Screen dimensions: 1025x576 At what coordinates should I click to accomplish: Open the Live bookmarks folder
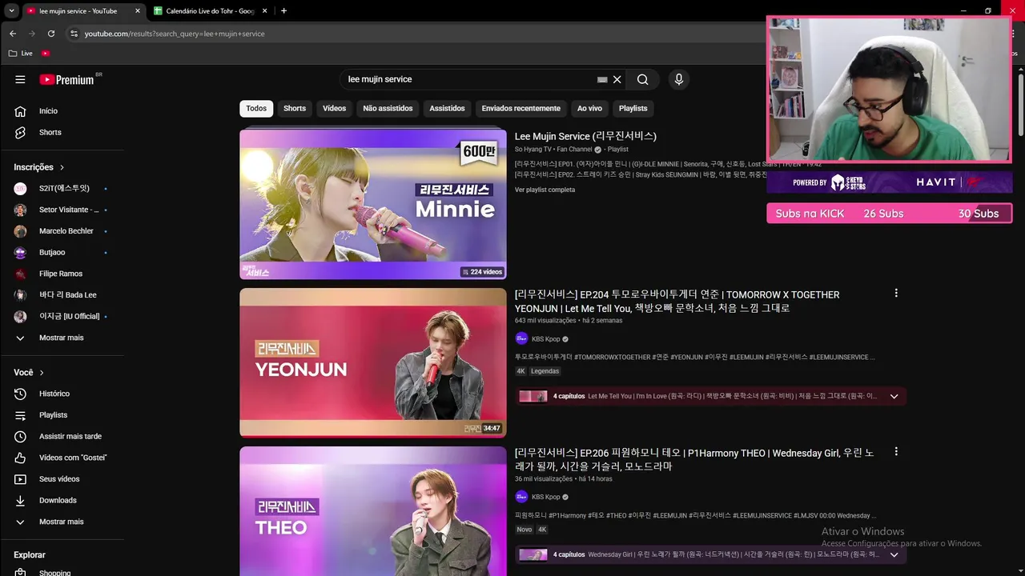click(20, 54)
